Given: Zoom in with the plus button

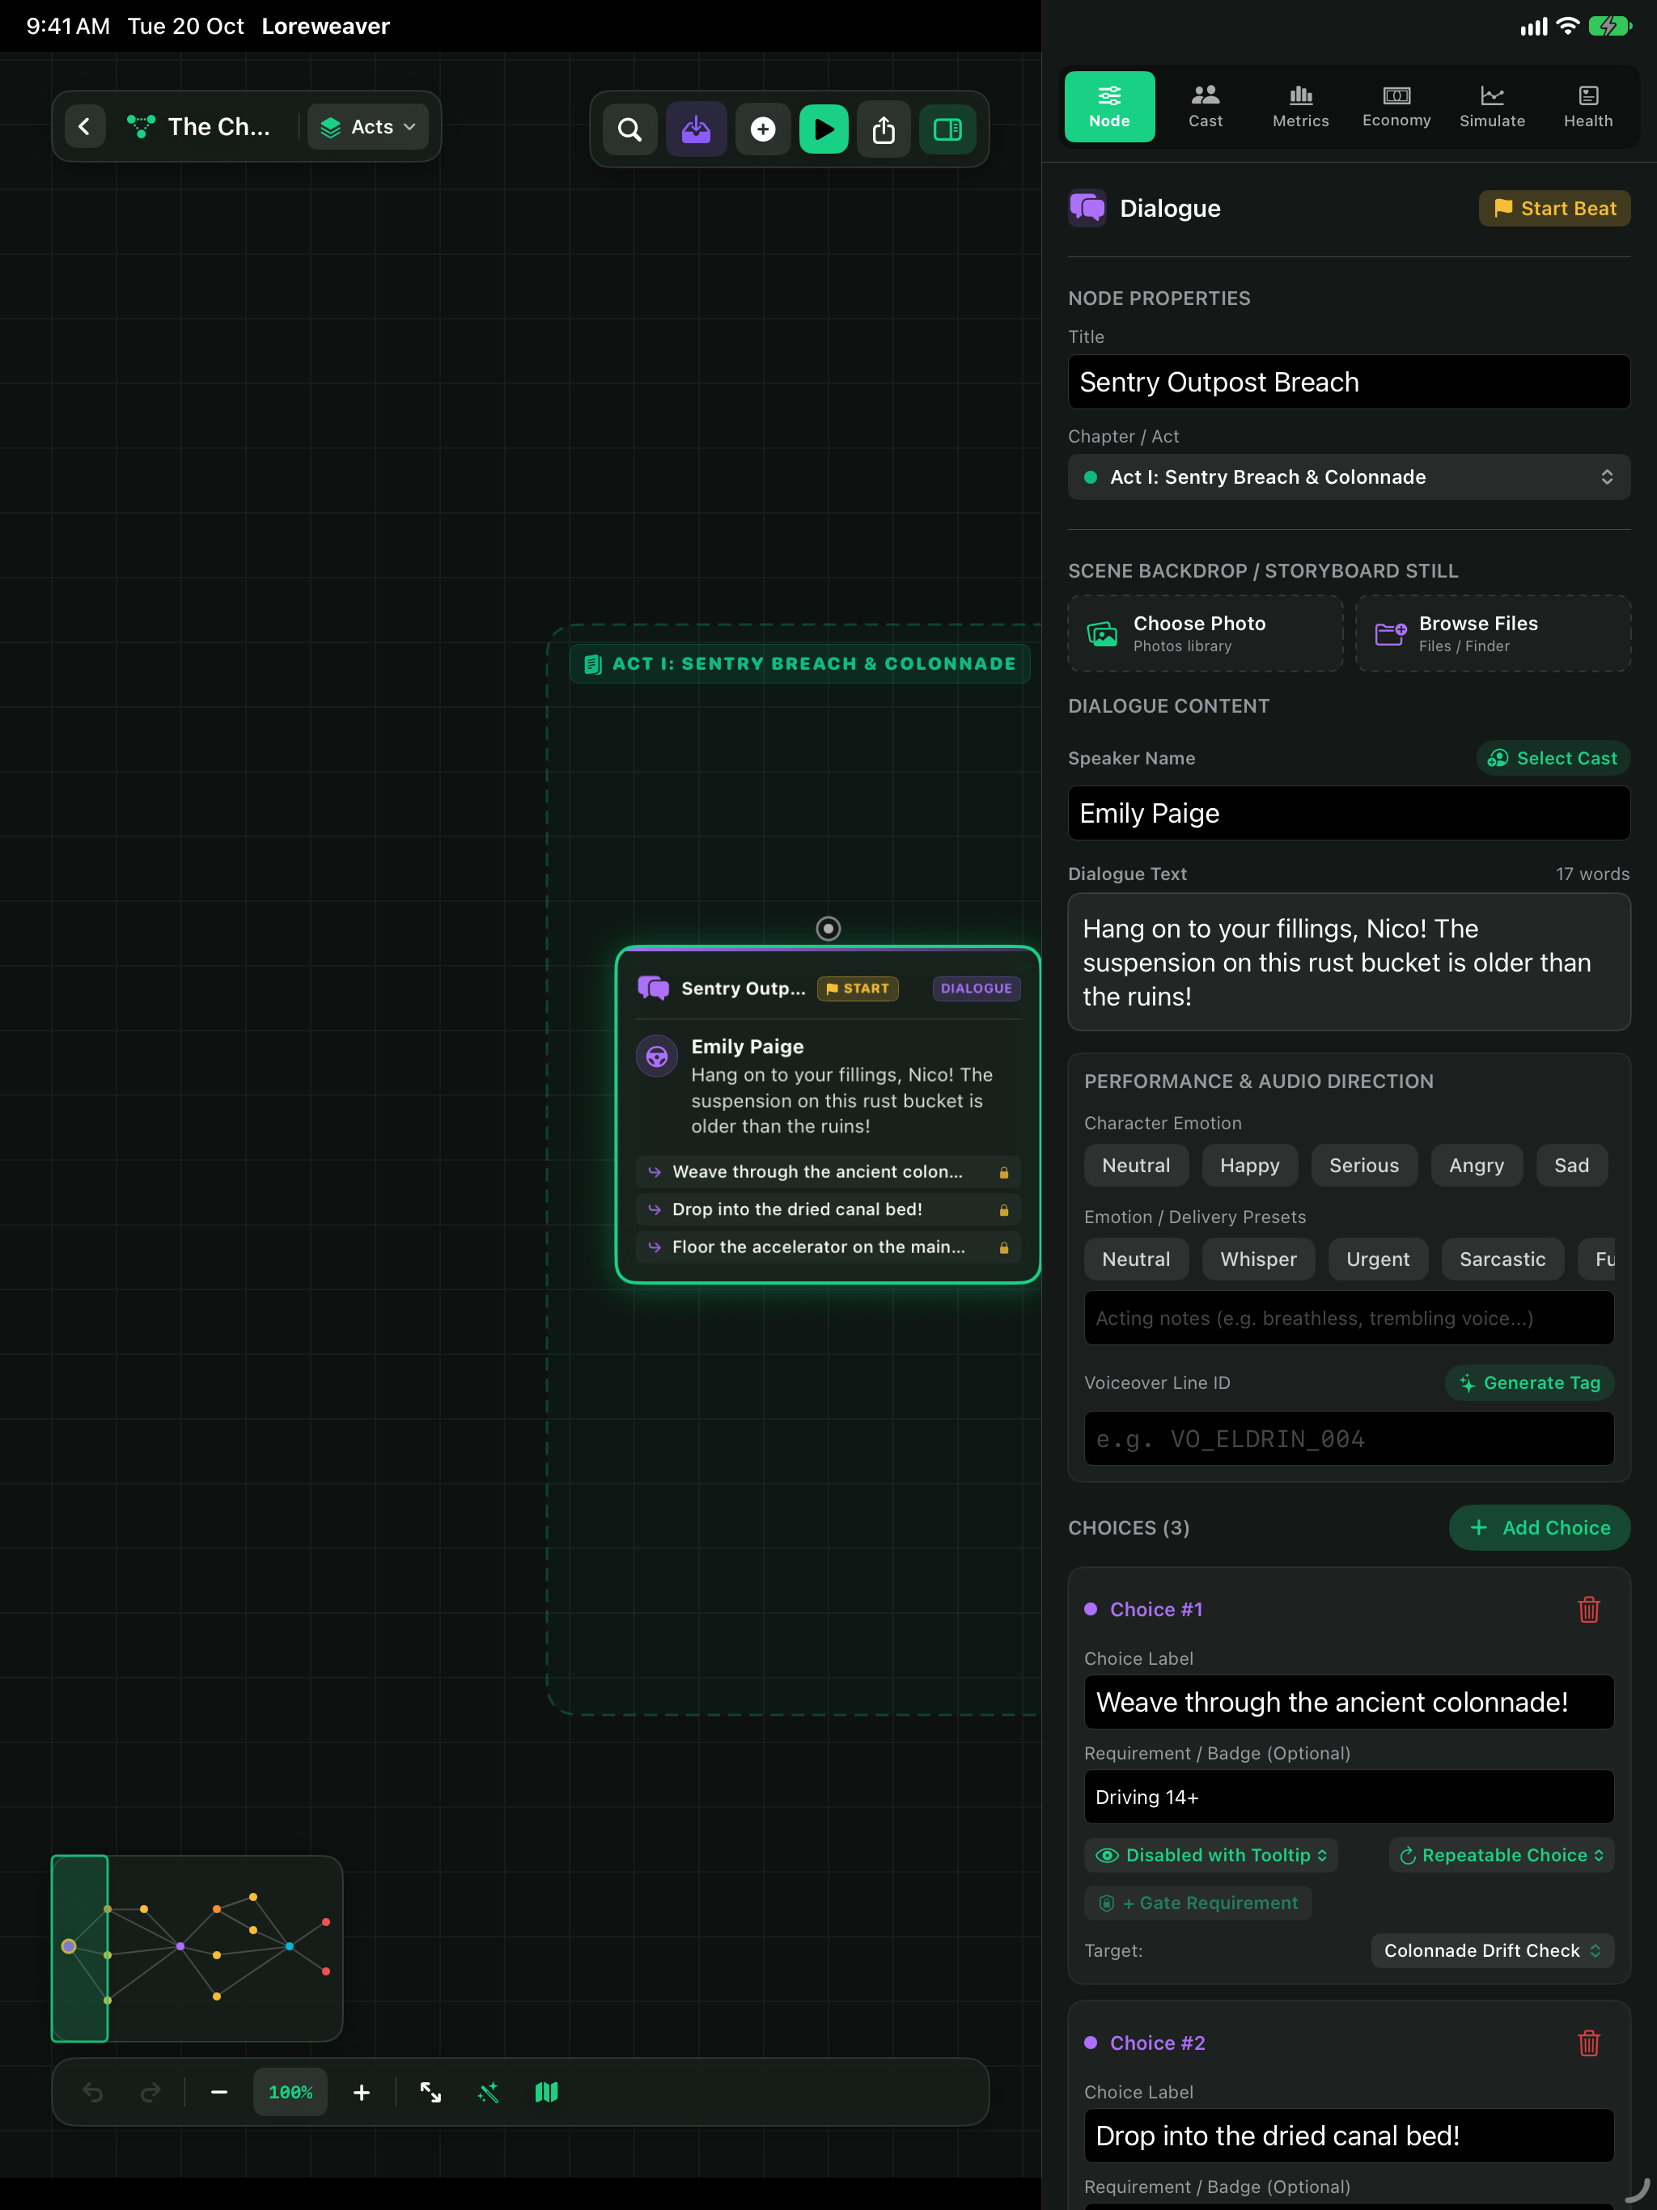Looking at the screenshot, I should [362, 2092].
